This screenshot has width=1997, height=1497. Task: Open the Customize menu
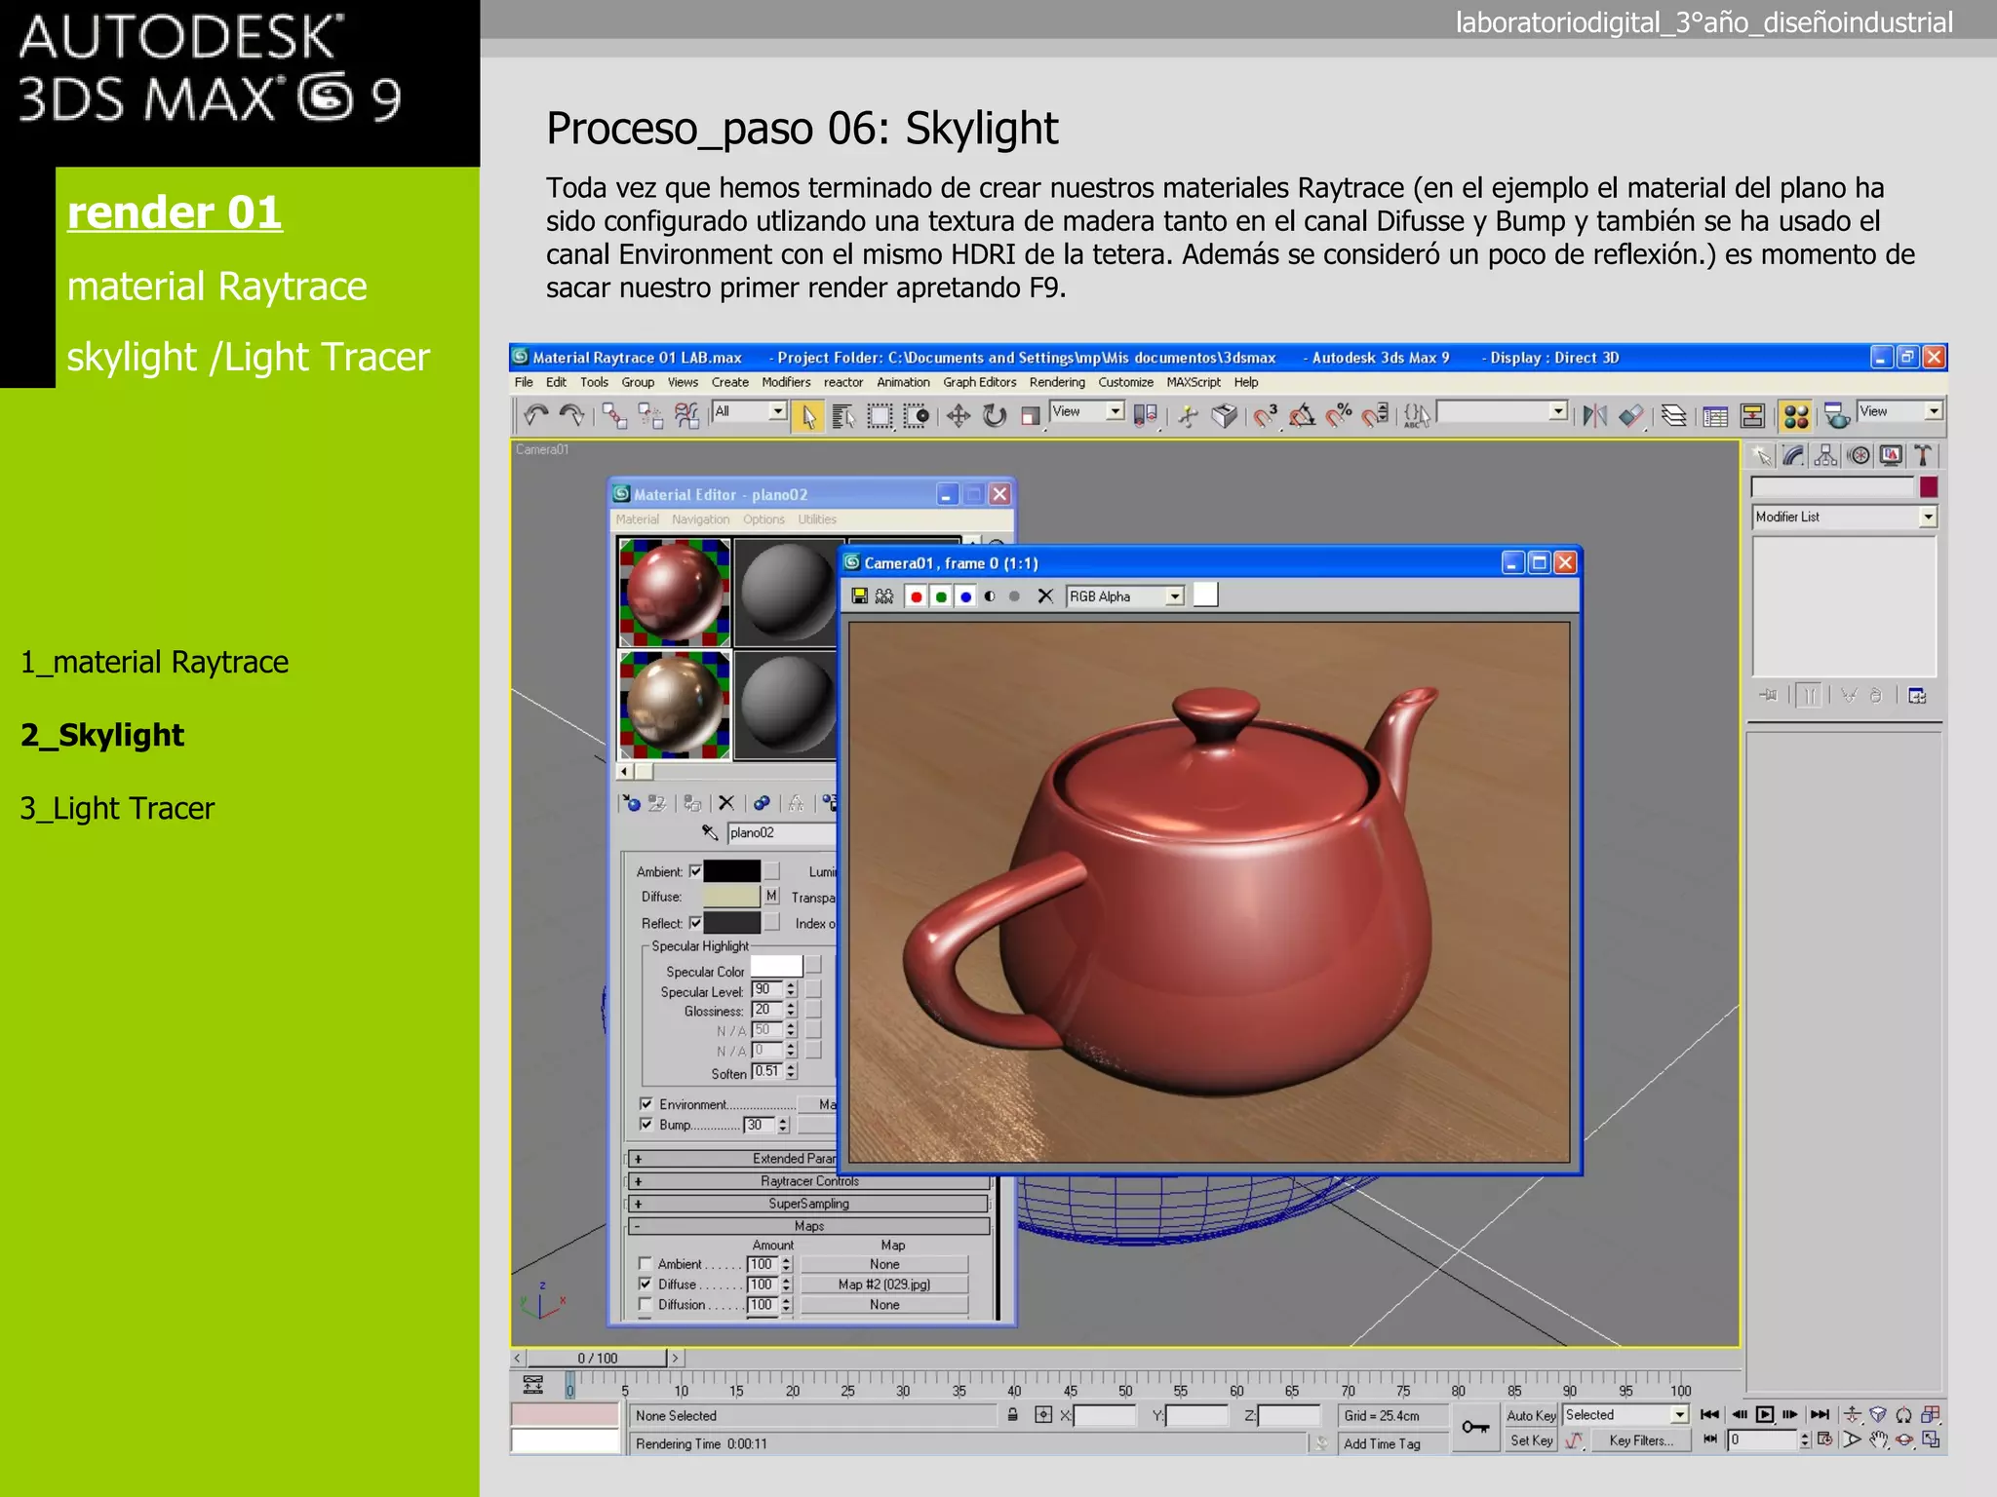point(1125,382)
